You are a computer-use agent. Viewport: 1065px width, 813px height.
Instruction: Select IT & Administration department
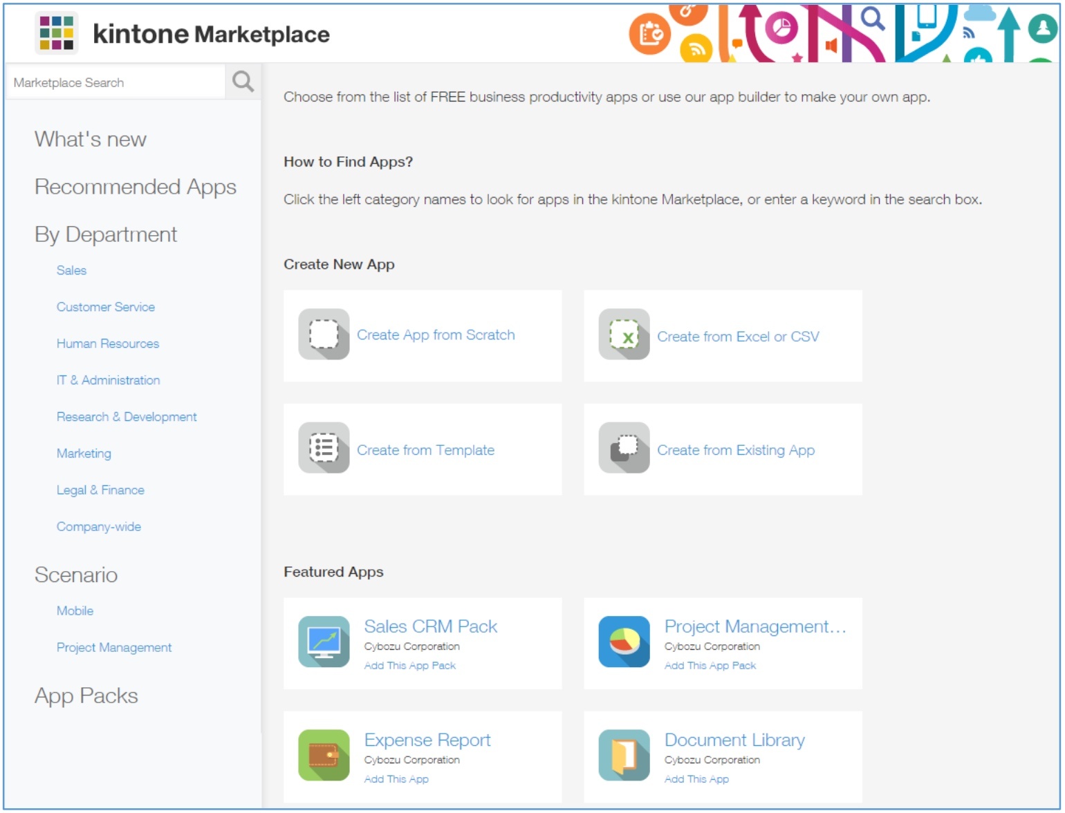109,380
